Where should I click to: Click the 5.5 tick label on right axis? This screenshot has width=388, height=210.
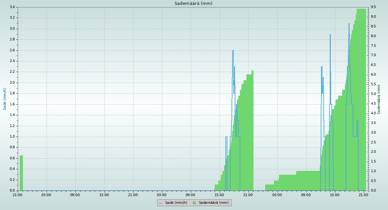pos(373,84)
